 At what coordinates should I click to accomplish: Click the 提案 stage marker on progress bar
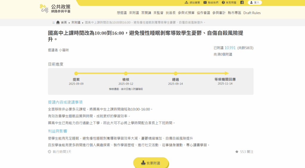tap(76, 73)
